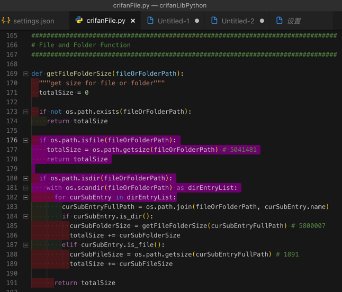Click the file icon on Untitled-1 tab
342x292 pixels.
tap(150, 21)
